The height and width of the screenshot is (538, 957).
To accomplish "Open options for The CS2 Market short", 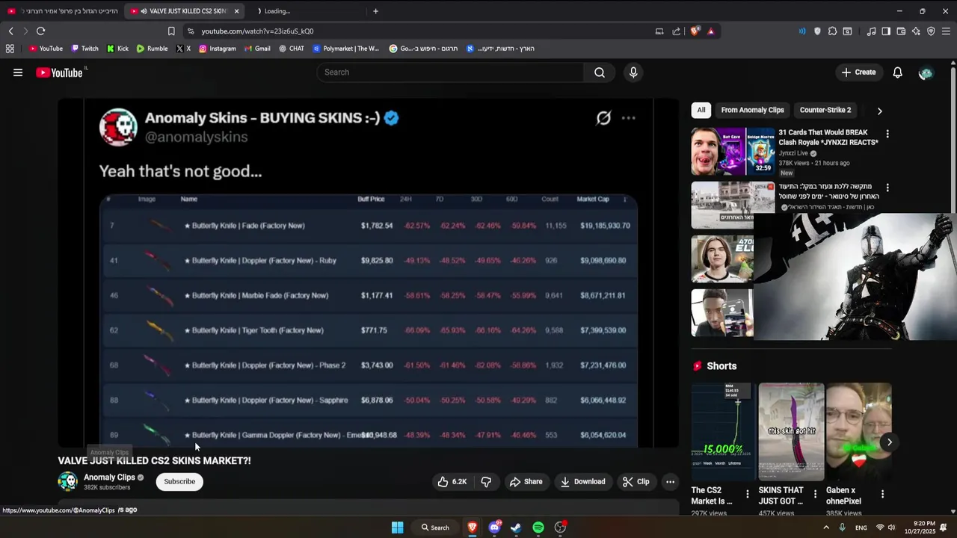I will pyautogui.click(x=747, y=494).
